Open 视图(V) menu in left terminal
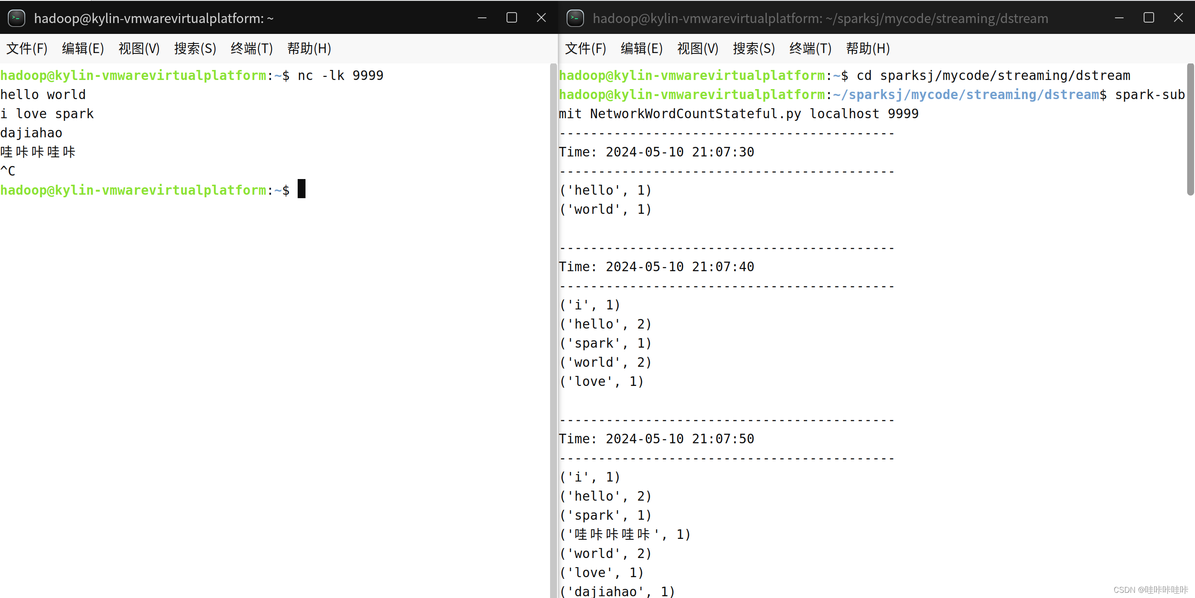This screenshot has width=1195, height=598. click(x=139, y=48)
